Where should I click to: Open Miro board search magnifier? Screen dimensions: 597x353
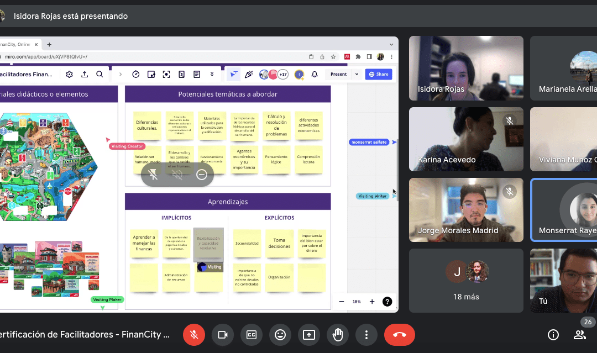click(x=99, y=75)
